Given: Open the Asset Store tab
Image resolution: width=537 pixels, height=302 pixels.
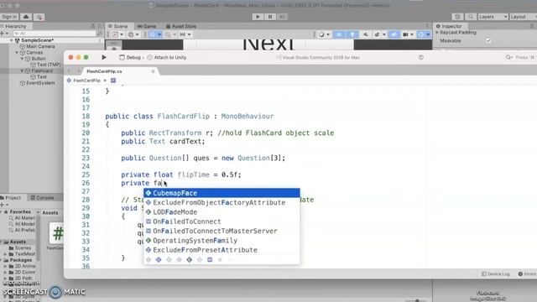Looking at the screenshot, I should (181, 26).
